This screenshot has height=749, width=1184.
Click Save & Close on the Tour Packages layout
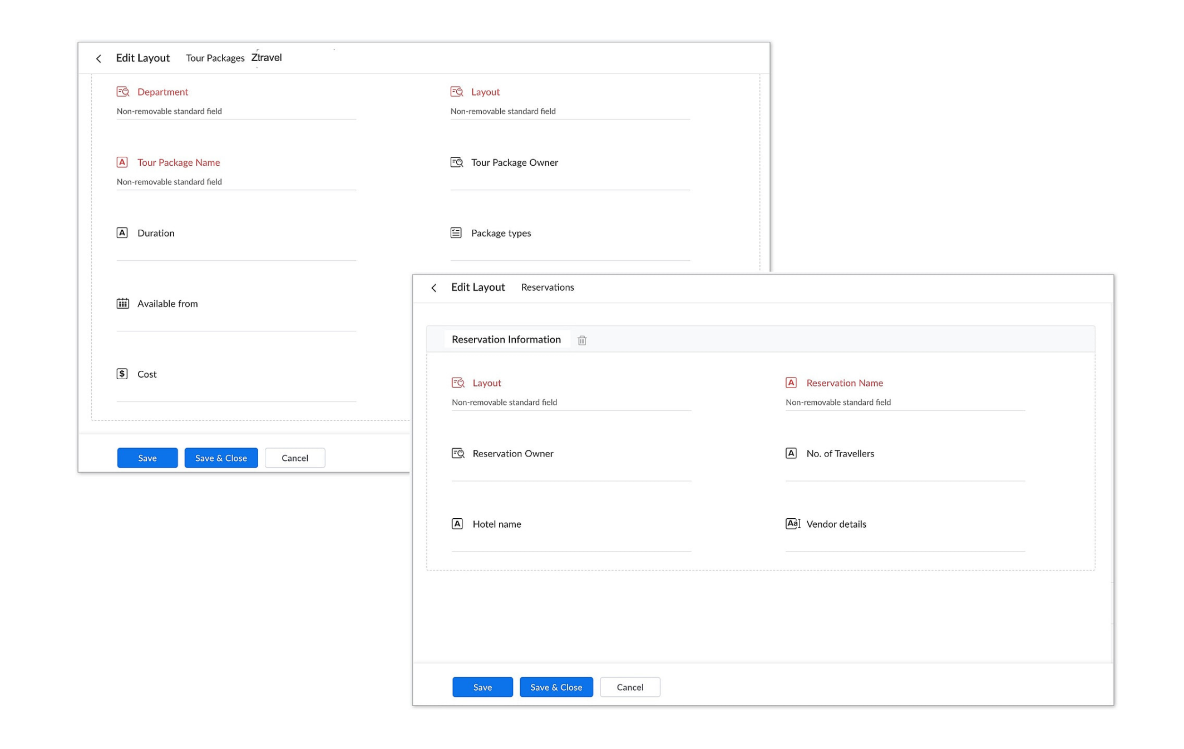tap(220, 458)
